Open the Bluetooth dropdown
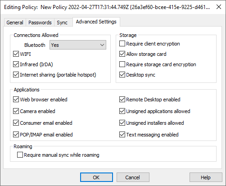226x186 pixels. coord(78,45)
